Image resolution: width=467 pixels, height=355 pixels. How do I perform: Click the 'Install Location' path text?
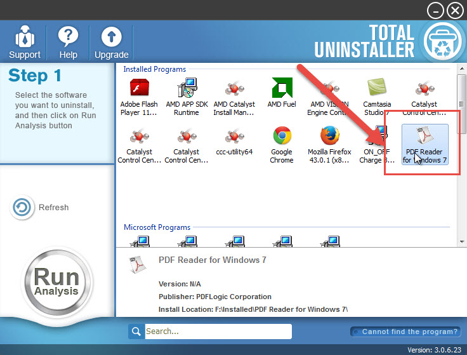pyautogui.click(x=253, y=309)
